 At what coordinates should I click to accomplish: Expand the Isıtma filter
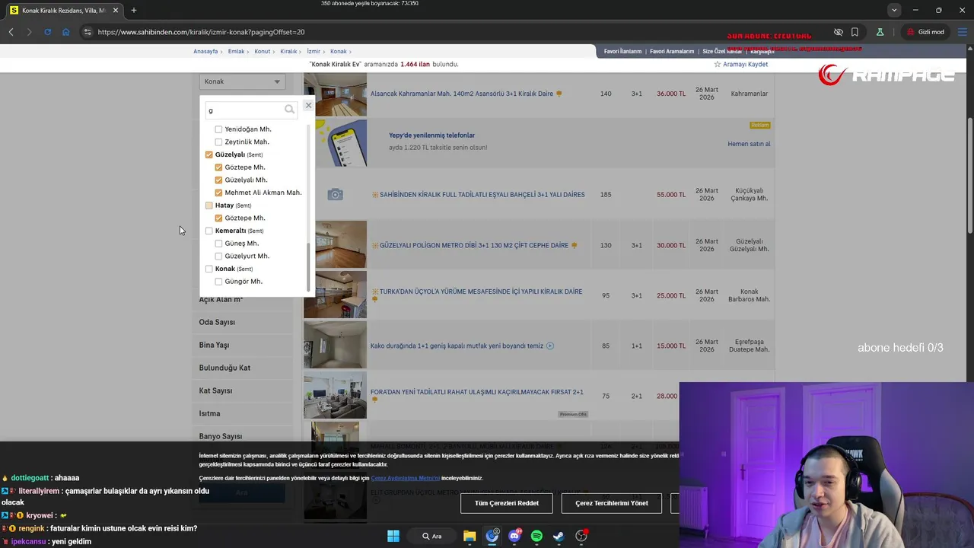click(x=209, y=413)
